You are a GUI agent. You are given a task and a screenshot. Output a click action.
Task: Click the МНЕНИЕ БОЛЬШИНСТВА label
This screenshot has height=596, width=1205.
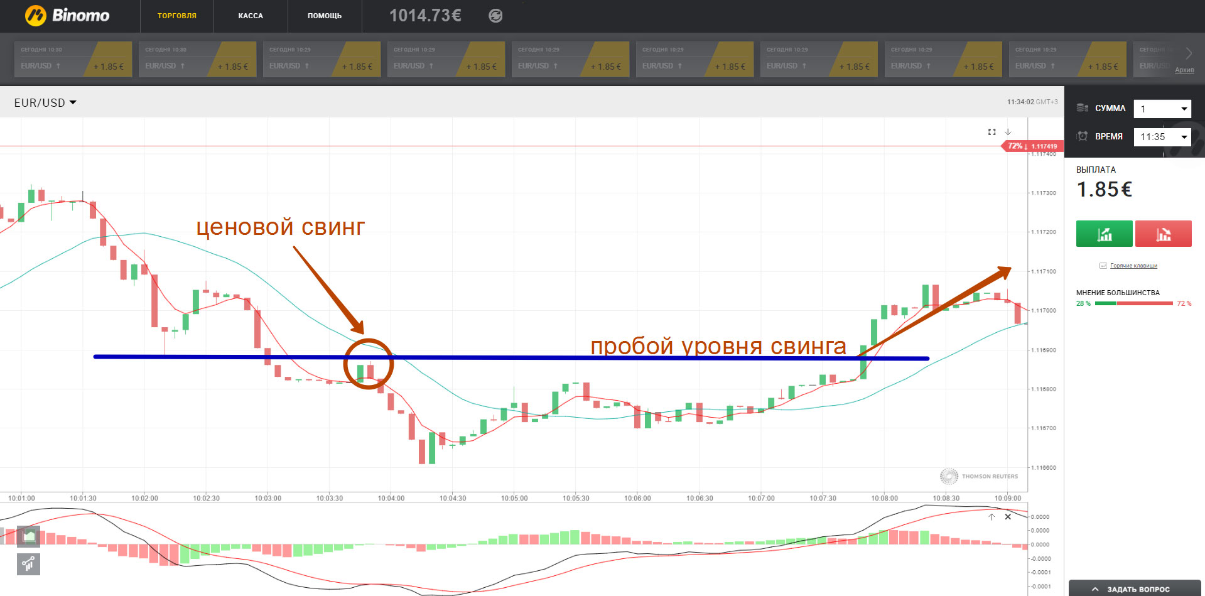pos(1118,293)
